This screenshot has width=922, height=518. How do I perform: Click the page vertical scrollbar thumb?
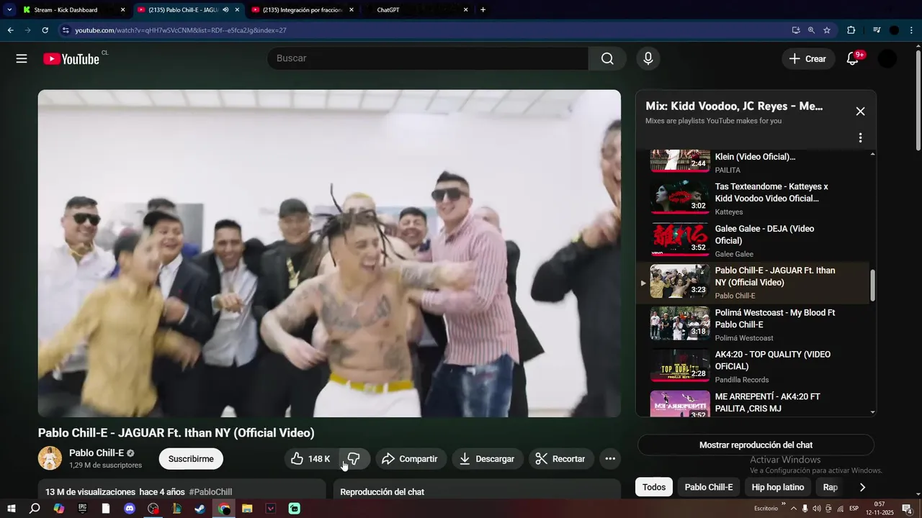(918, 101)
